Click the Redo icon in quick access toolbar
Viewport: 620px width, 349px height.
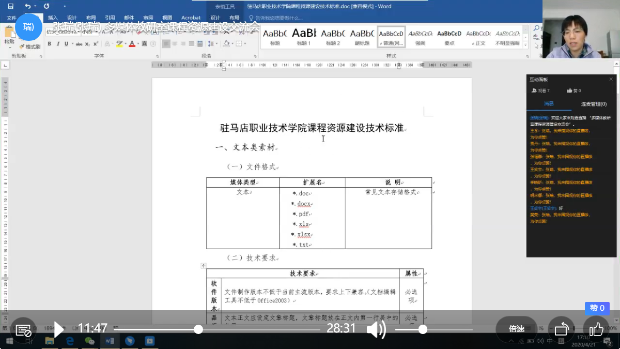click(47, 6)
